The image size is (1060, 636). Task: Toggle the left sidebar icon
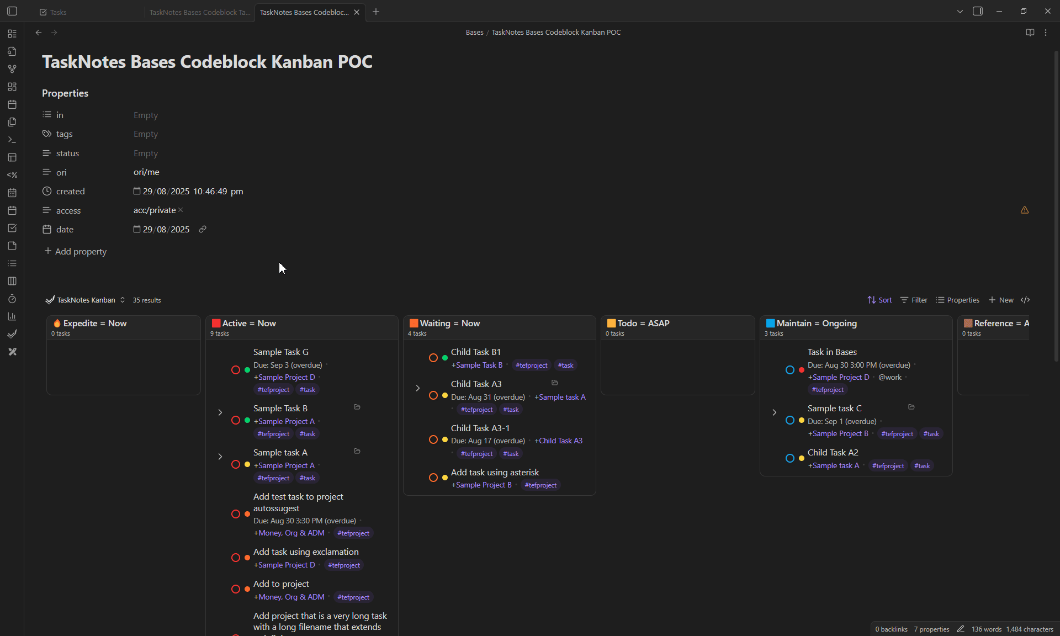(x=12, y=11)
